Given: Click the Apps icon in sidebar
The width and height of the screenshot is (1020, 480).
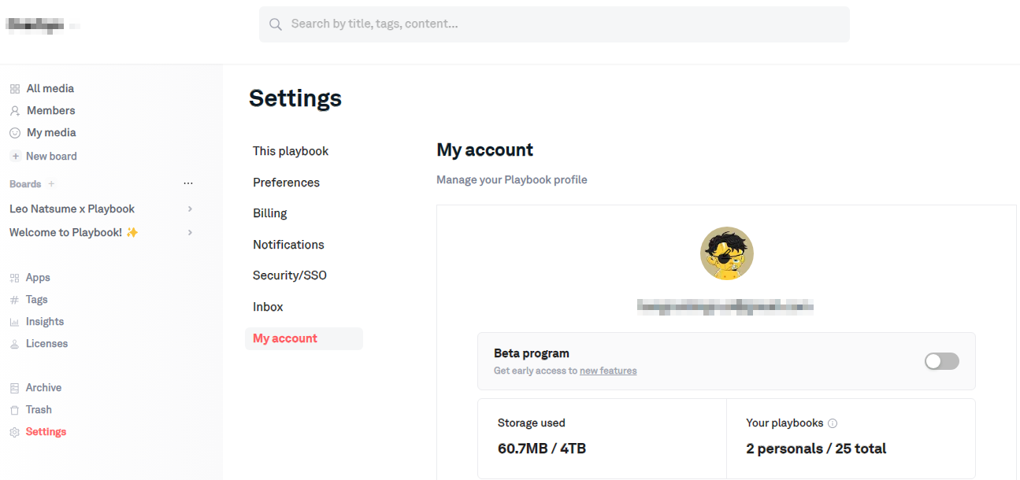Looking at the screenshot, I should (14, 278).
